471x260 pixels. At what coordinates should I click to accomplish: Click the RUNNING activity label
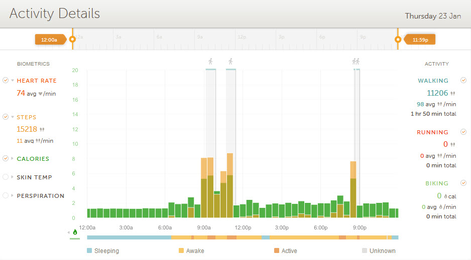pyautogui.click(x=432, y=132)
